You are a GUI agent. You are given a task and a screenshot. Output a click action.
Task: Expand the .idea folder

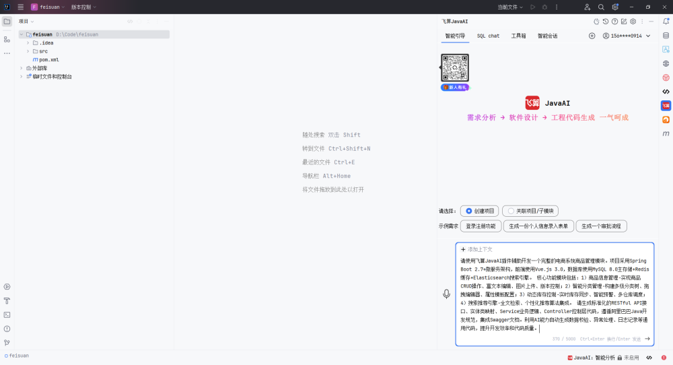(28, 43)
